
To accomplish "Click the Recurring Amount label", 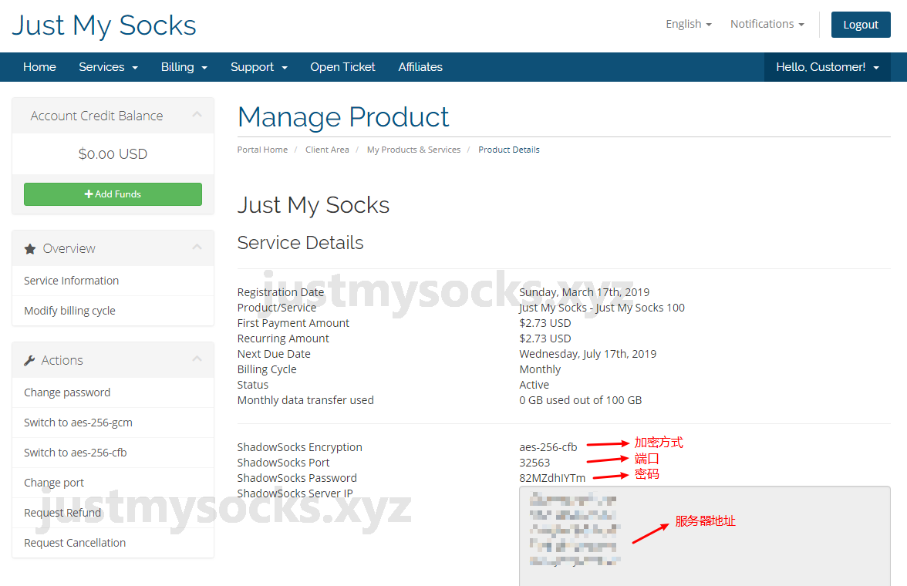I will (x=283, y=338).
